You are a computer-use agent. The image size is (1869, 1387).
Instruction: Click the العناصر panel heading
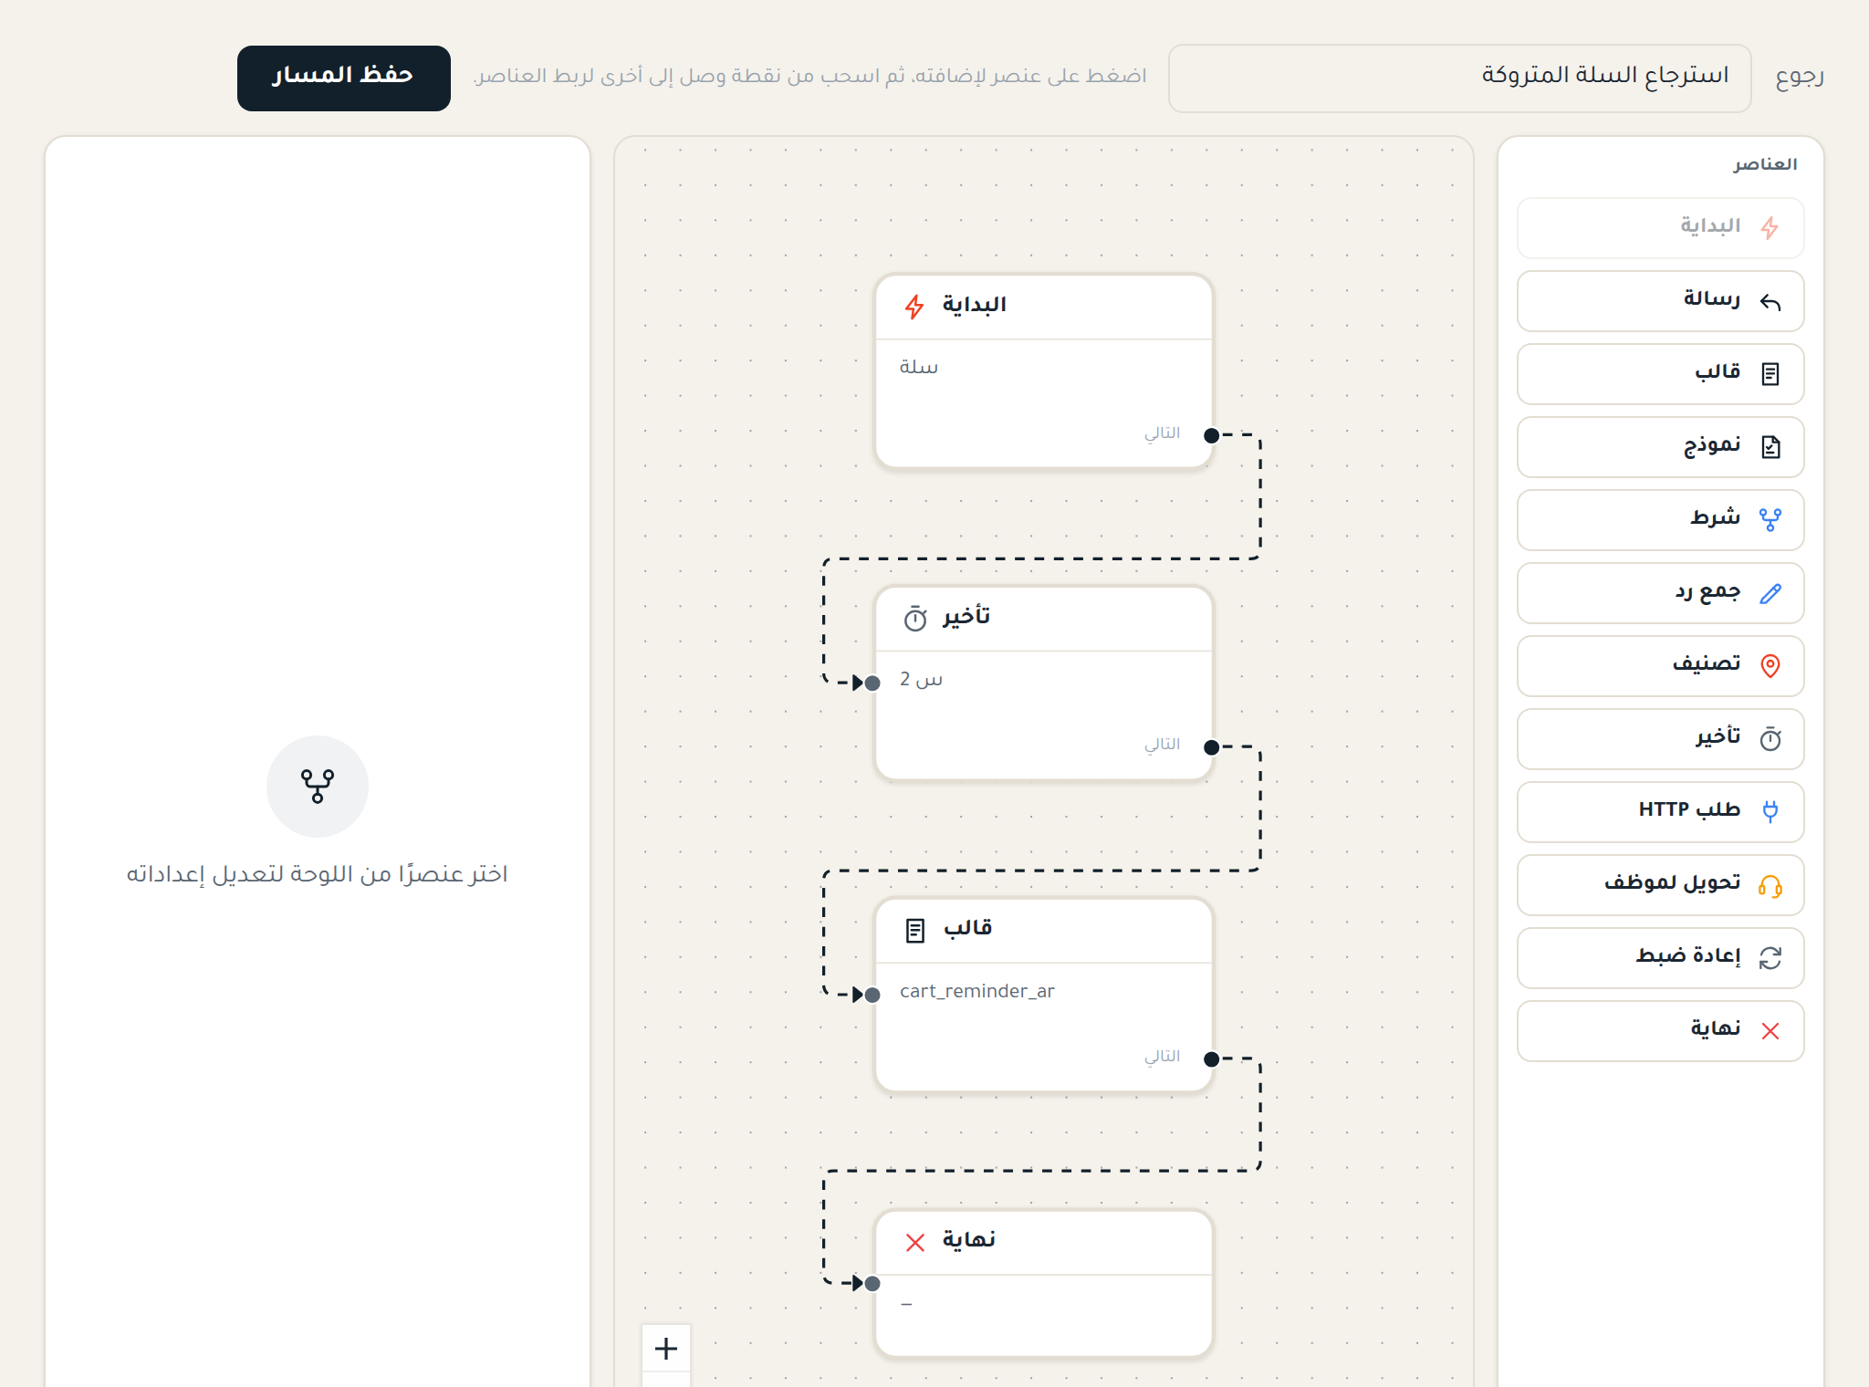pos(1766,164)
